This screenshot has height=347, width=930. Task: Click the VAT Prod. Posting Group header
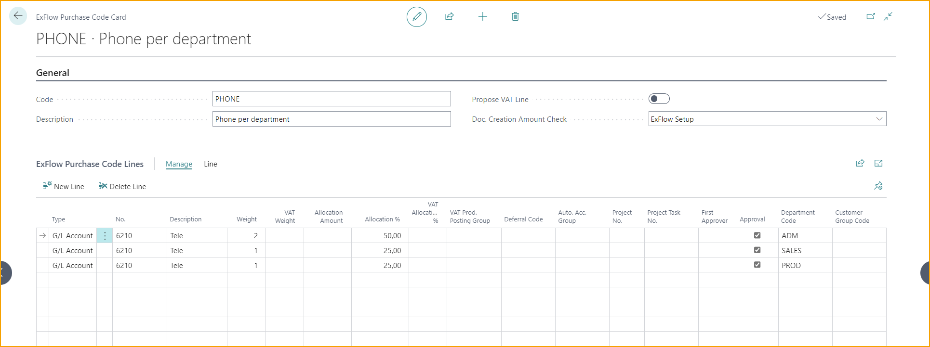[470, 217]
